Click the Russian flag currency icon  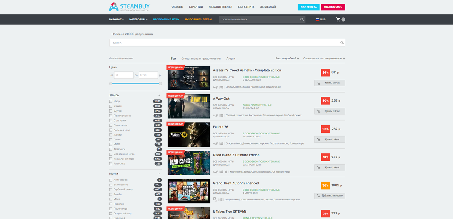coord(318,19)
